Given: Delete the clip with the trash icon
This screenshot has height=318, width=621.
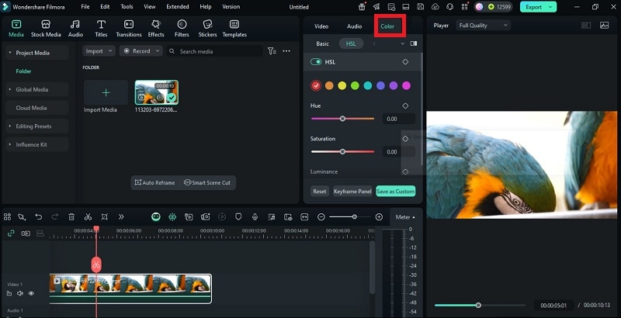Looking at the screenshot, I should (71, 216).
